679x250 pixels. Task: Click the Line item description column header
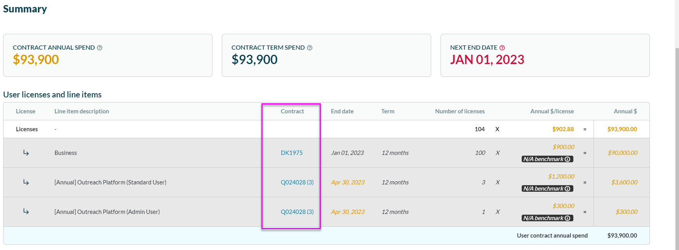[82, 111]
